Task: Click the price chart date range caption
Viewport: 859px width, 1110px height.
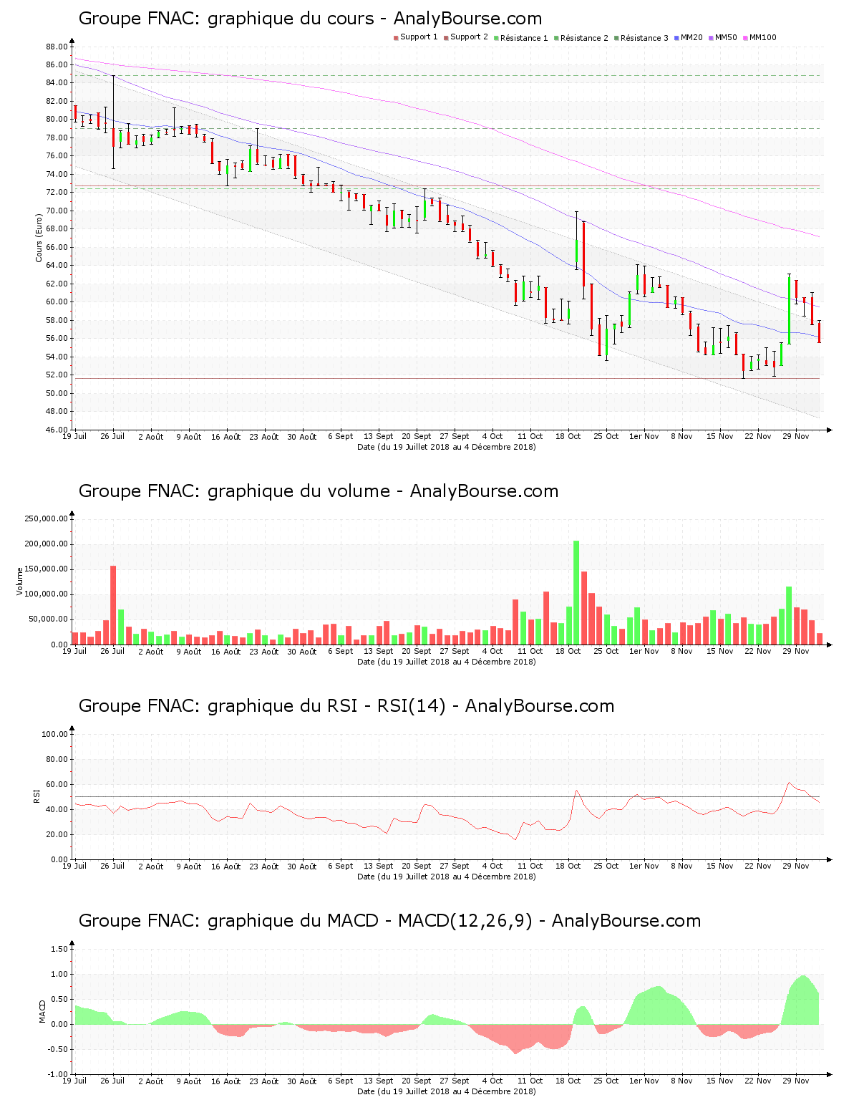Action: tap(447, 447)
